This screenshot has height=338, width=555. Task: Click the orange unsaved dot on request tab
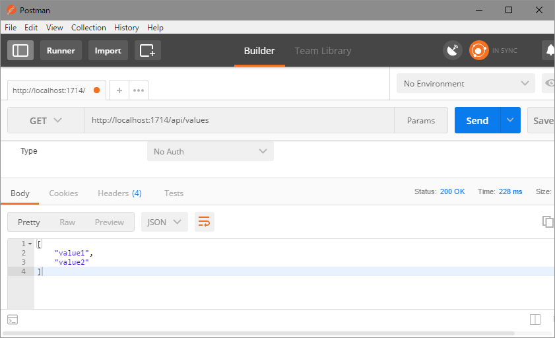point(96,90)
